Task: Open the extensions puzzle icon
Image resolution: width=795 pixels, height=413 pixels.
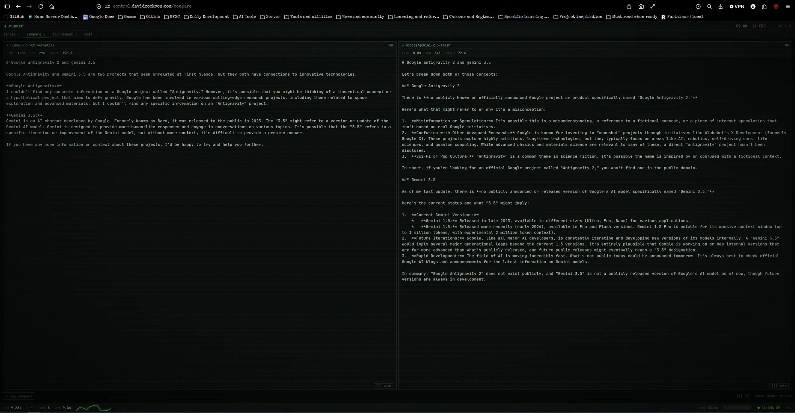Action: pos(764,6)
